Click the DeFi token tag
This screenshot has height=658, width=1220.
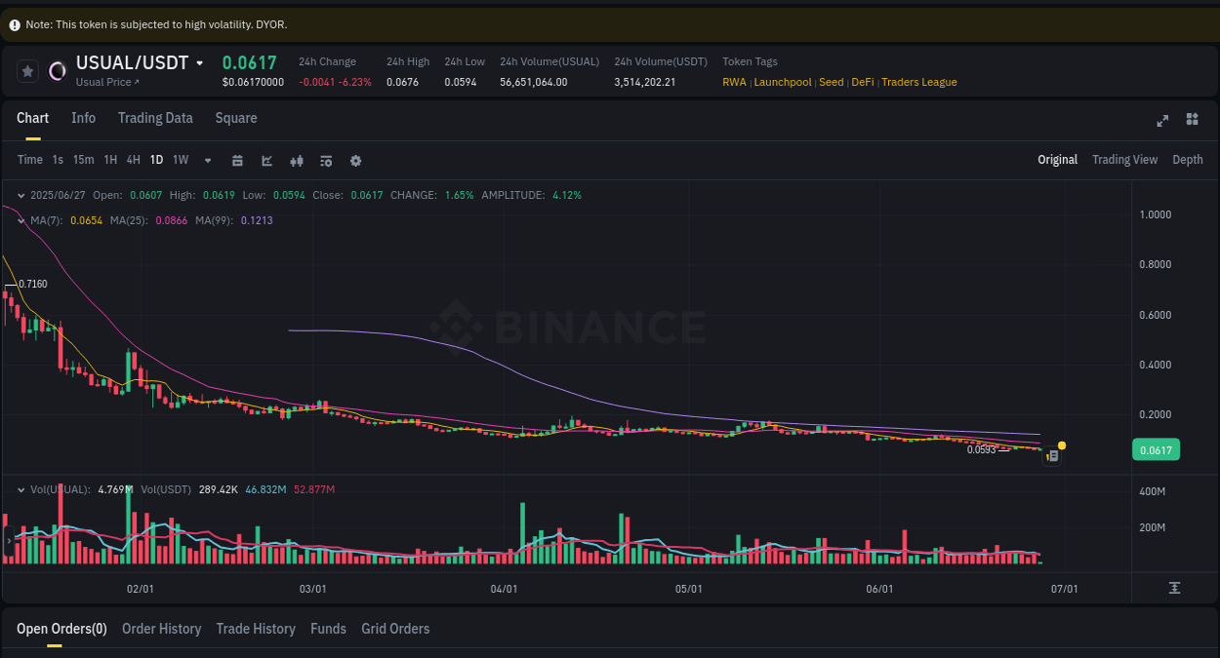click(x=862, y=82)
